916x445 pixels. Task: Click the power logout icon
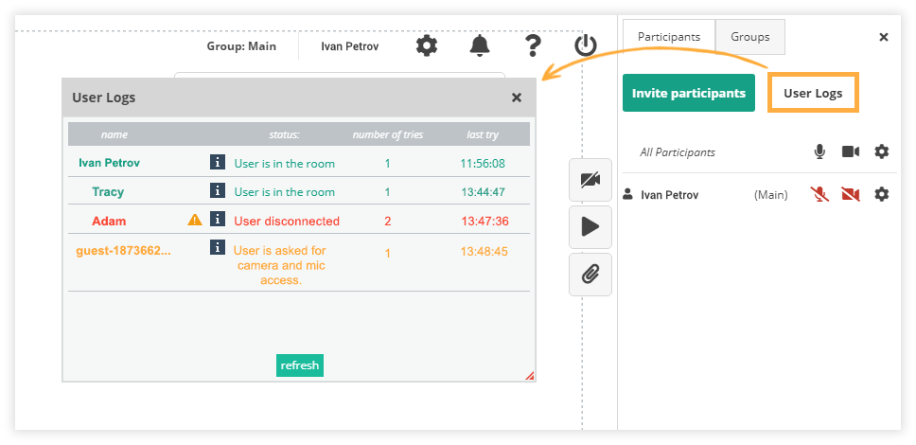click(x=586, y=45)
